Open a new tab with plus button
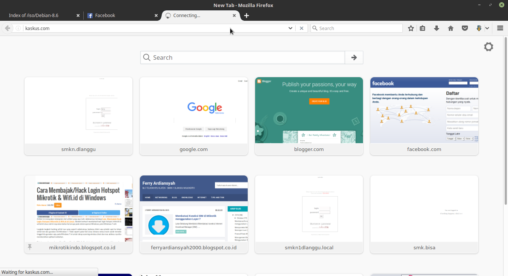 point(247,16)
